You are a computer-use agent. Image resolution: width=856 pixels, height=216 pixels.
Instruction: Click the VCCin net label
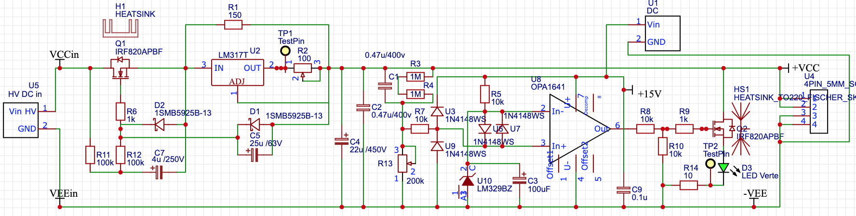tap(64, 54)
